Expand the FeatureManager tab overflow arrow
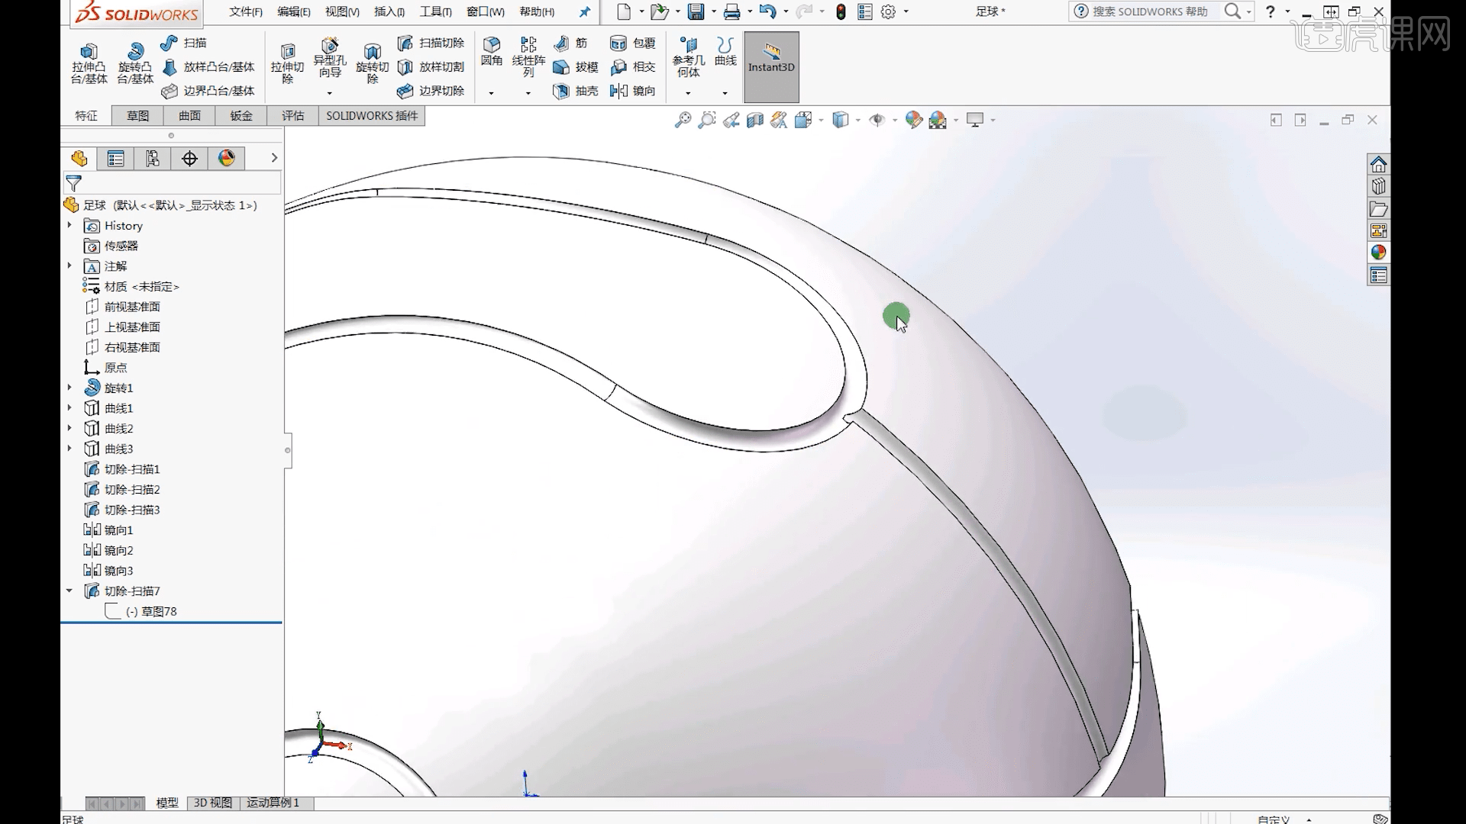This screenshot has width=1466, height=824. [274, 158]
